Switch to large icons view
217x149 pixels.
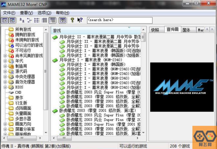(22, 20)
